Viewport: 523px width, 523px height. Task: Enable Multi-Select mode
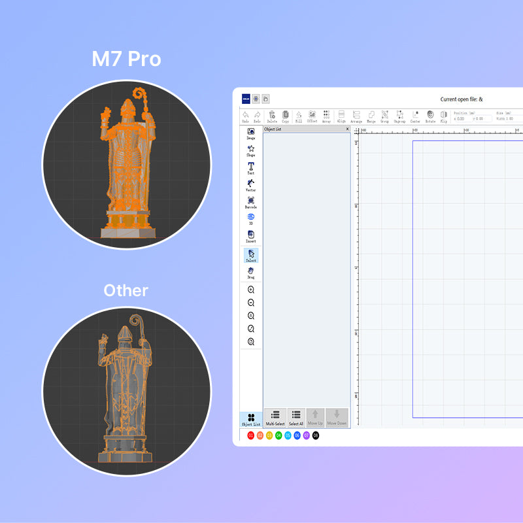click(x=275, y=418)
